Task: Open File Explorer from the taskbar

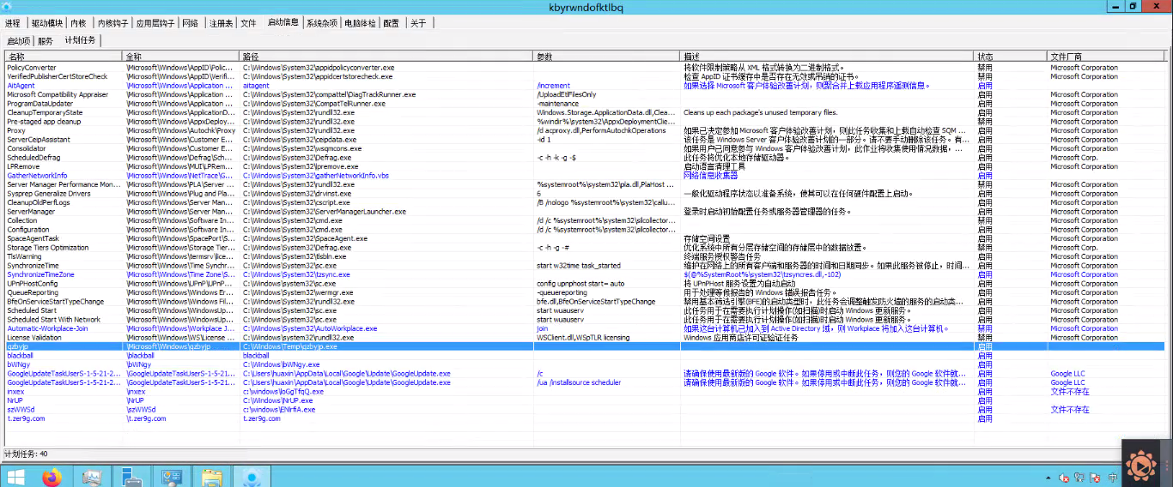Action: (x=211, y=475)
